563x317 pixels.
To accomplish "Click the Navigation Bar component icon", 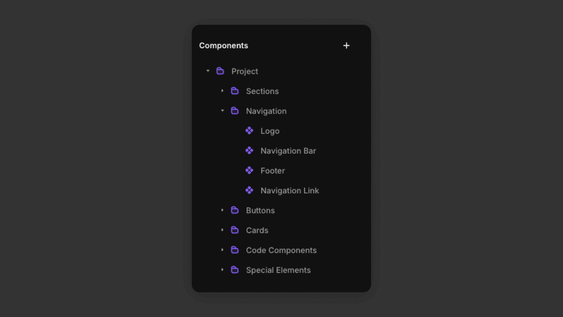I will (x=249, y=150).
